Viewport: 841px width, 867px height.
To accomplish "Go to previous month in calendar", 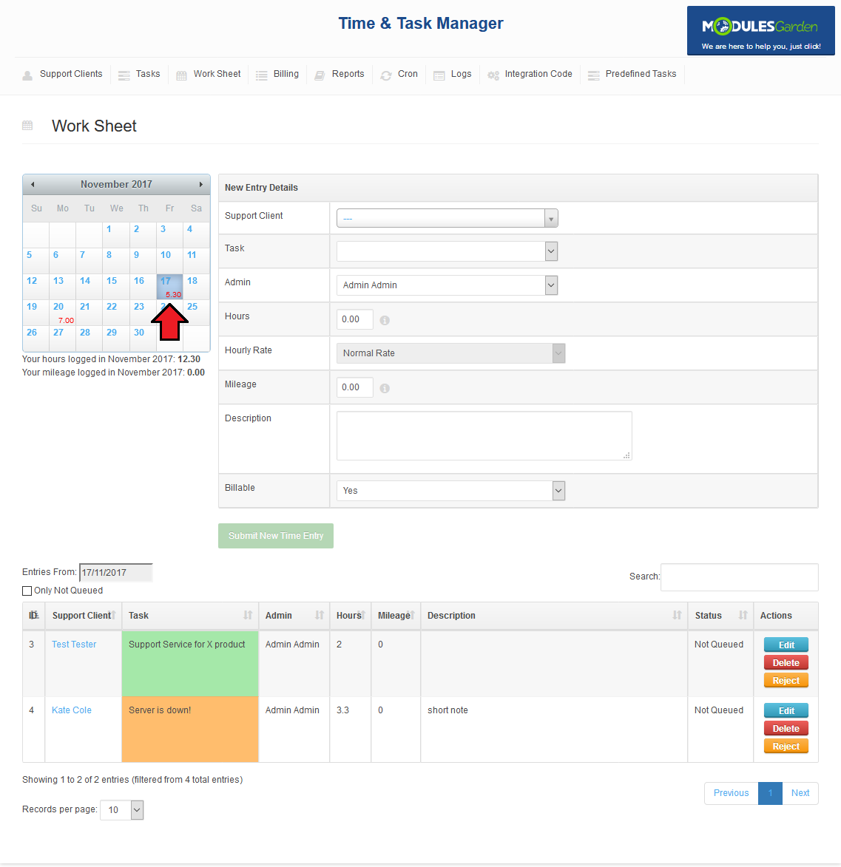I will point(33,185).
